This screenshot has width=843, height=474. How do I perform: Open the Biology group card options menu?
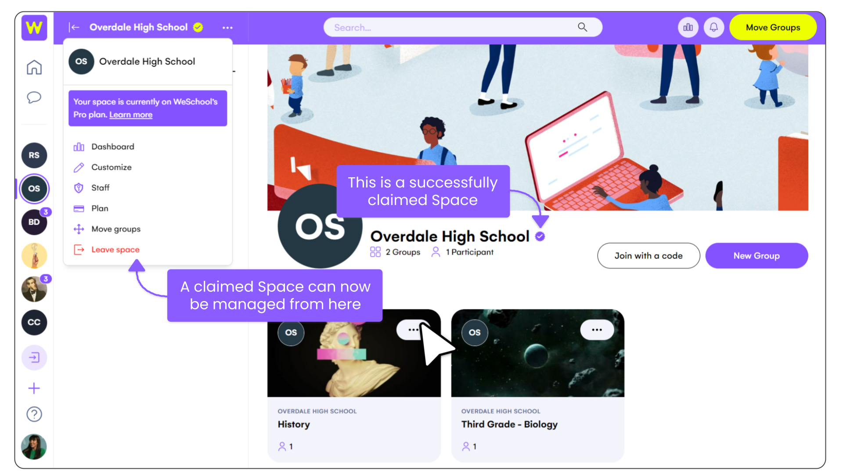pos(597,330)
